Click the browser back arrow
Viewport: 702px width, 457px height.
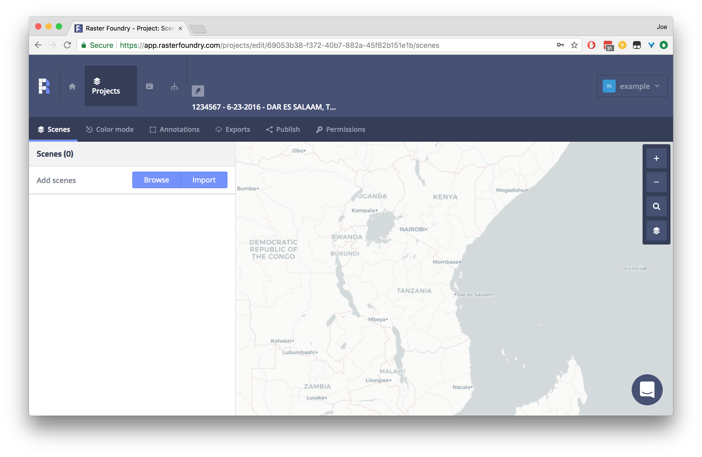[x=38, y=45]
